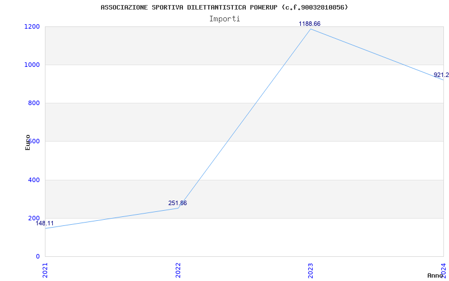Click the chart title ASSOCIAZIONE SPORTIVA DILETTANTISTICA POWERUP
Image resolution: width=449 pixels, height=281 pixels.
pos(224,7)
